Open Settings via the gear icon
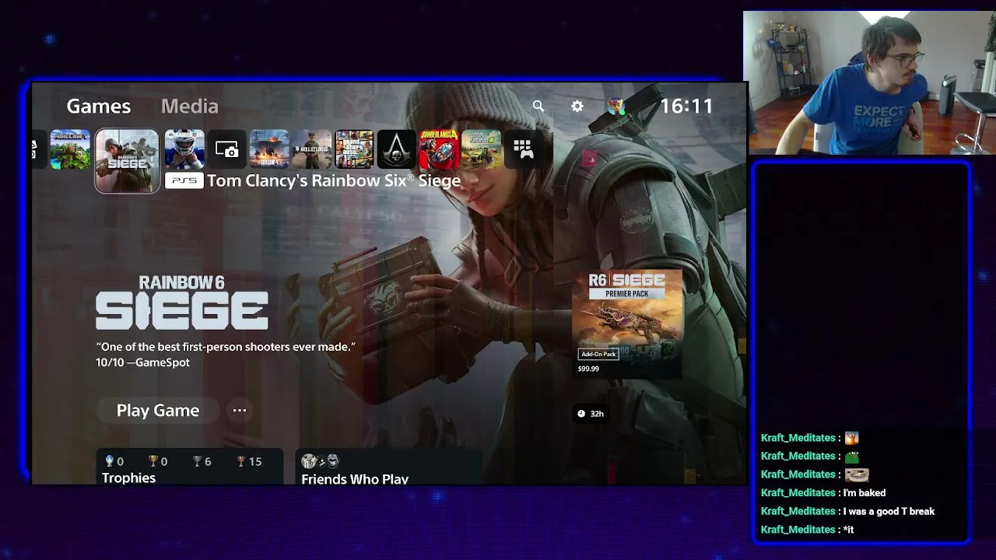Screen dimensions: 996x560 577,106
